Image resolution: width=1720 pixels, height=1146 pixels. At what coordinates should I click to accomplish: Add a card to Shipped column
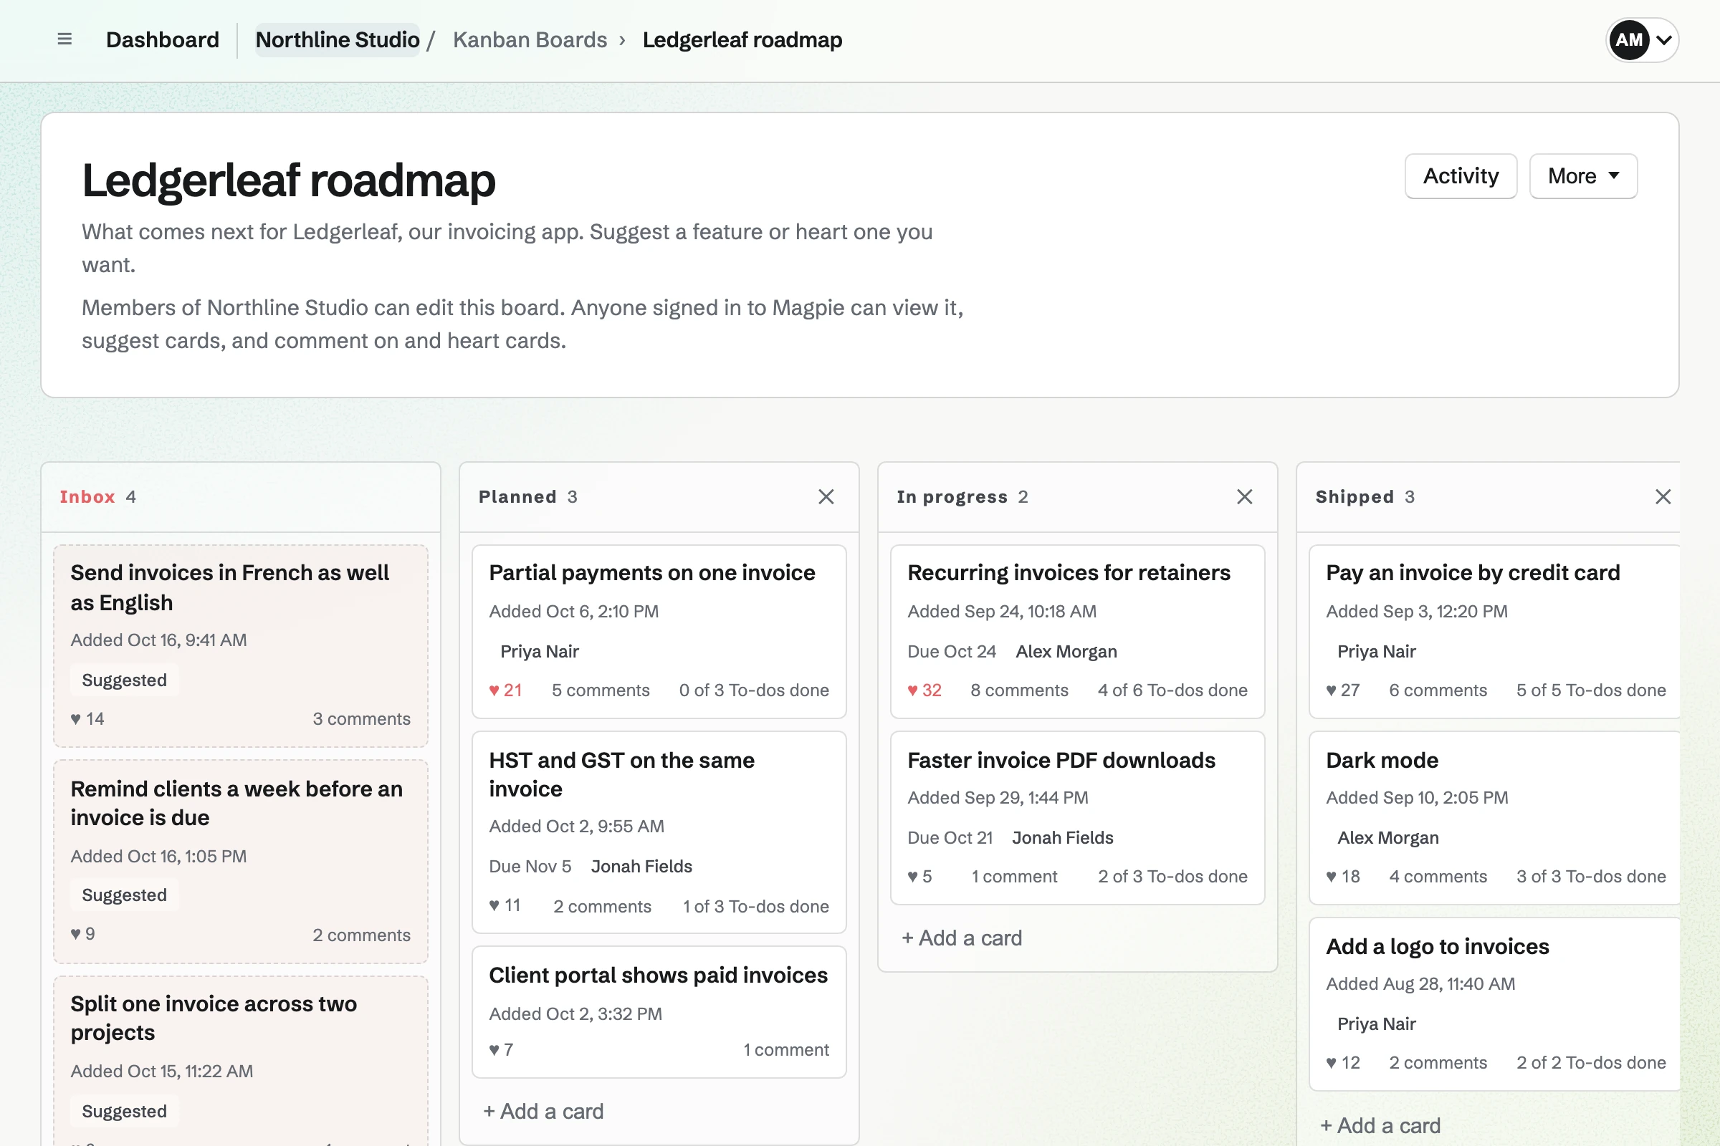coord(1380,1125)
